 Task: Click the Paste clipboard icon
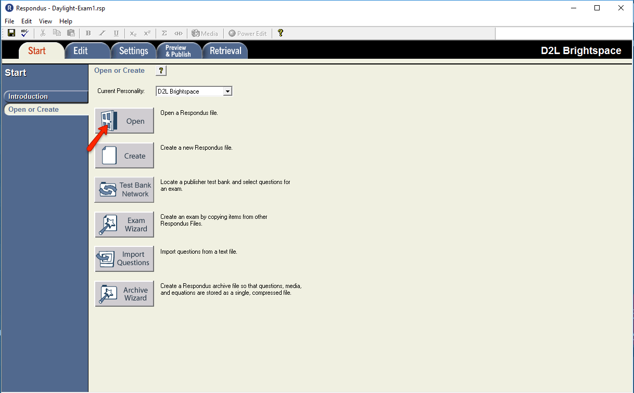tap(71, 33)
